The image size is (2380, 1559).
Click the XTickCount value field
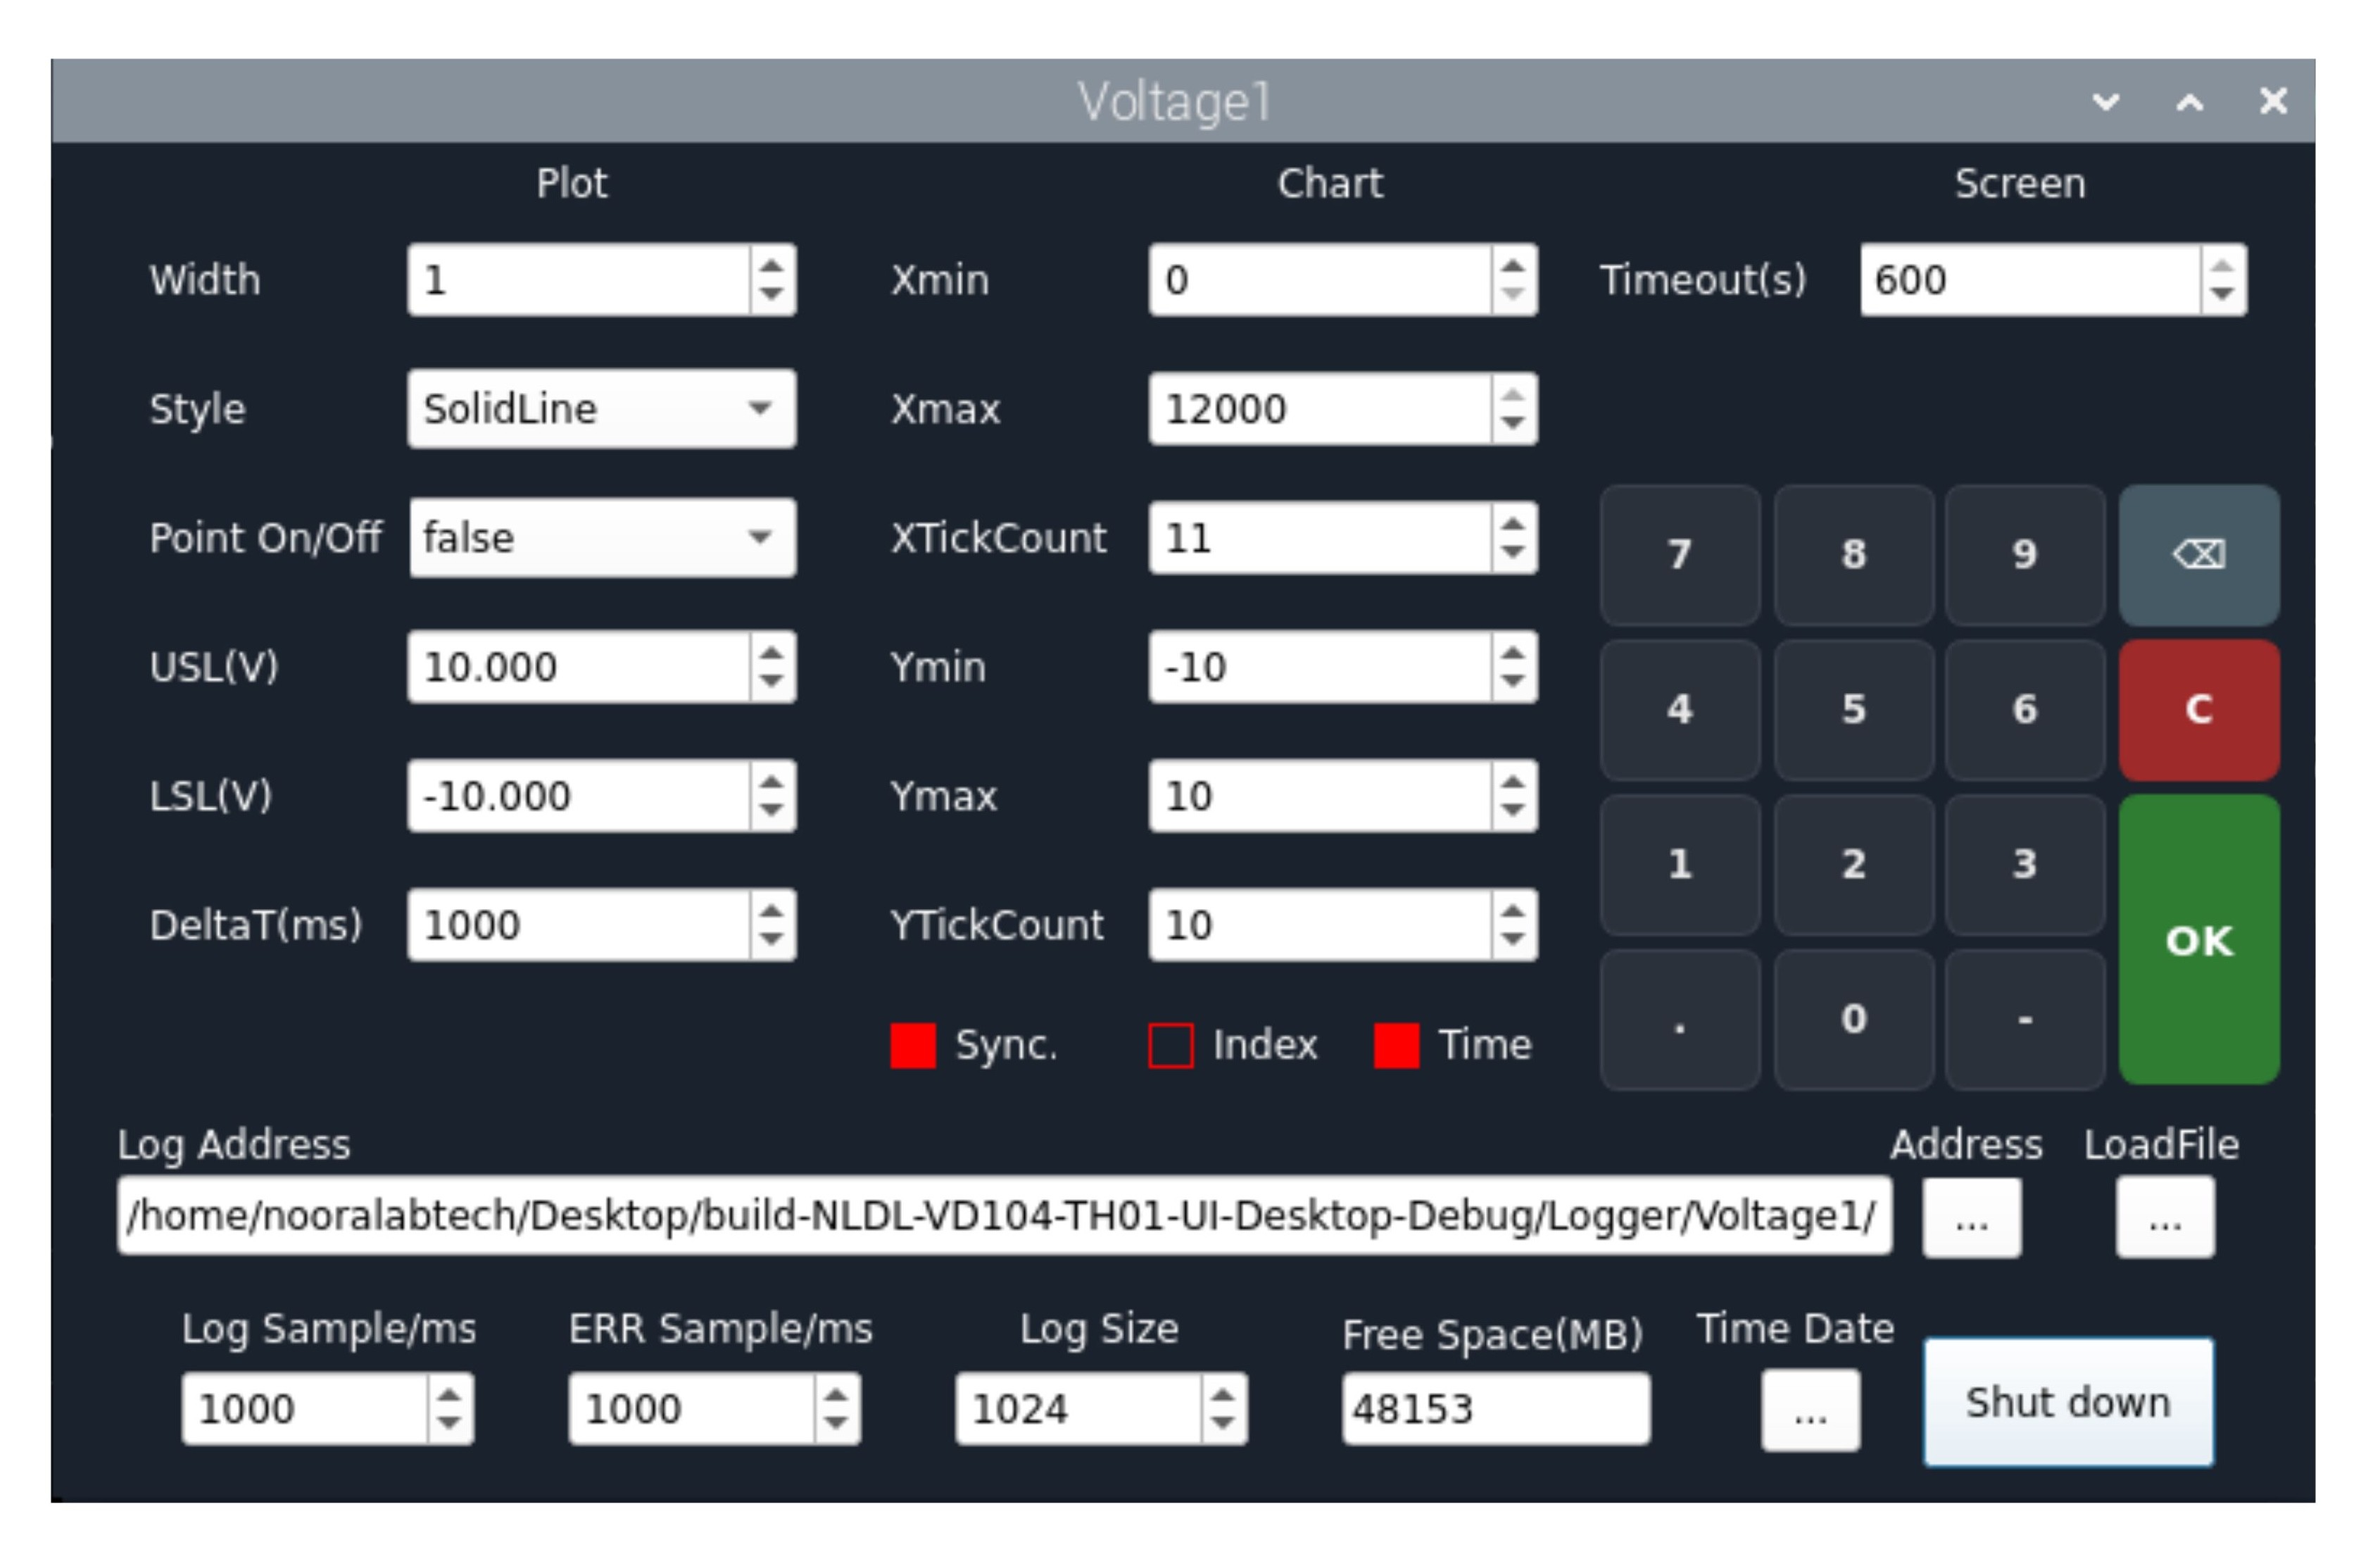pyautogui.click(x=1320, y=538)
